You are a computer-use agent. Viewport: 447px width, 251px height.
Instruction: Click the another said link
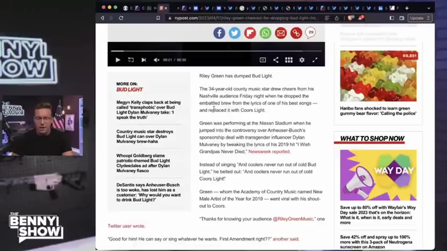pos(286,239)
